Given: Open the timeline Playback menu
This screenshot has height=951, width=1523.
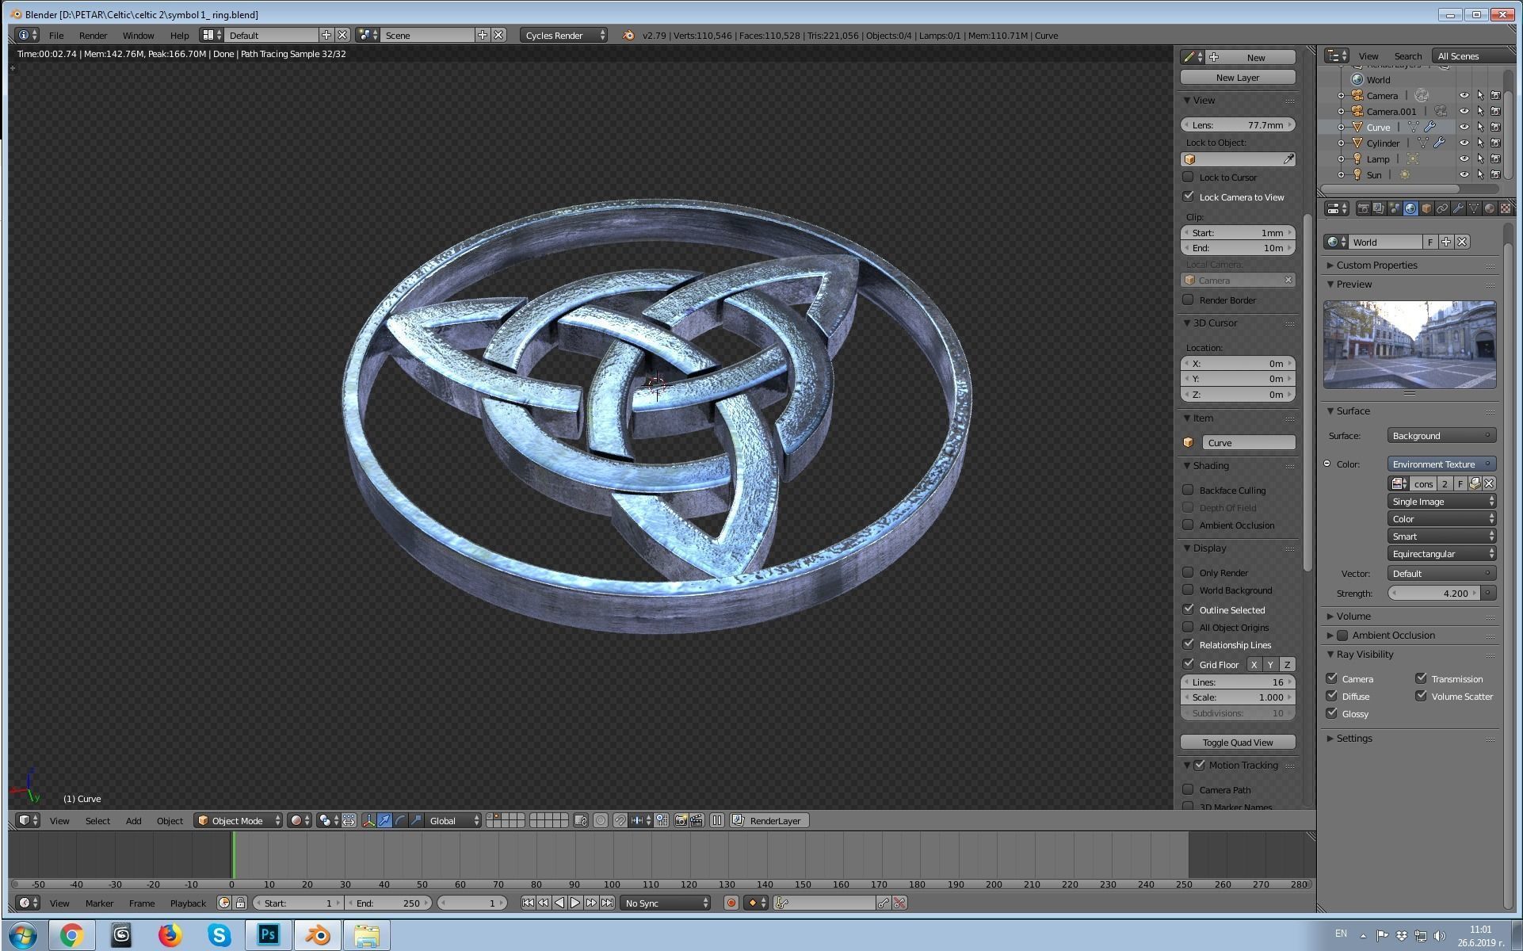Looking at the screenshot, I should (x=188, y=903).
